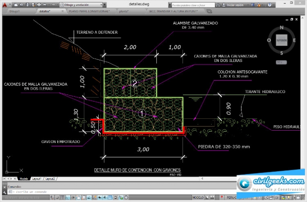Click the E compass direction on ViewCube
The width and height of the screenshot is (307, 202).
pos(294,40)
